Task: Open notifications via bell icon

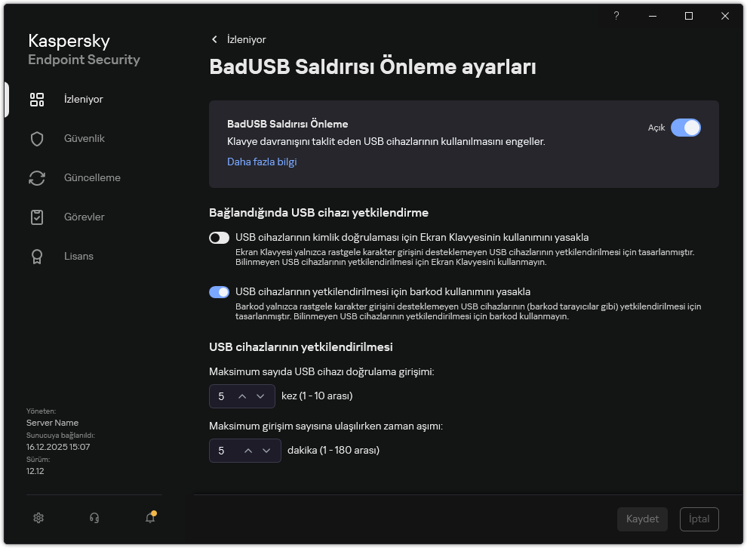Action: coord(149,519)
